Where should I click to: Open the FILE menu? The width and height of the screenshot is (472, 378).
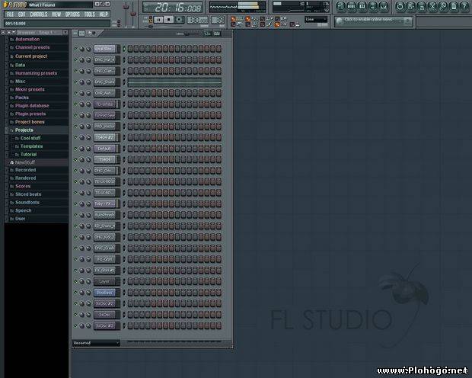[x=10, y=14]
